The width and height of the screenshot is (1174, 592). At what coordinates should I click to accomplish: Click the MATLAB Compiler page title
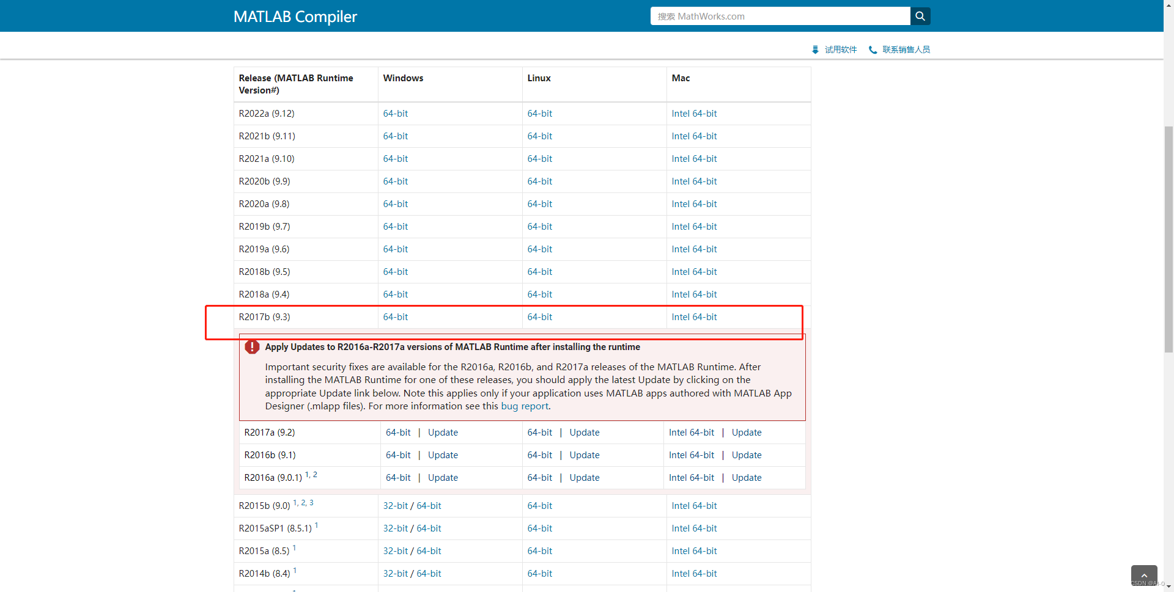point(295,16)
